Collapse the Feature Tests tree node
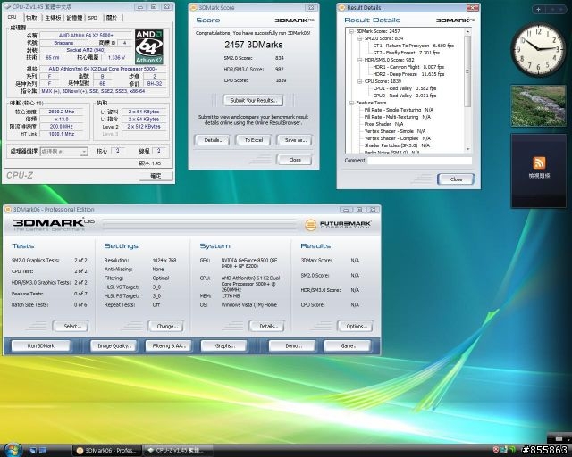Screen dimensions: 572x457 pyautogui.click(x=351, y=103)
